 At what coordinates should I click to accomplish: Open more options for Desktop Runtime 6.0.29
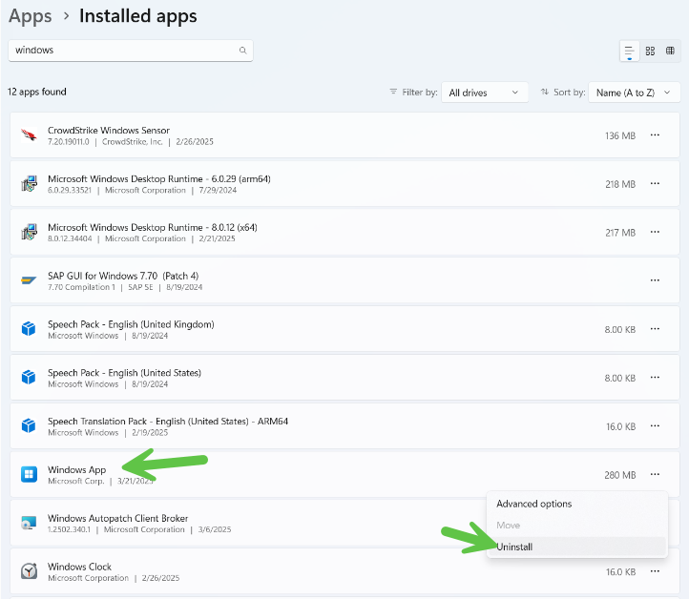(655, 183)
